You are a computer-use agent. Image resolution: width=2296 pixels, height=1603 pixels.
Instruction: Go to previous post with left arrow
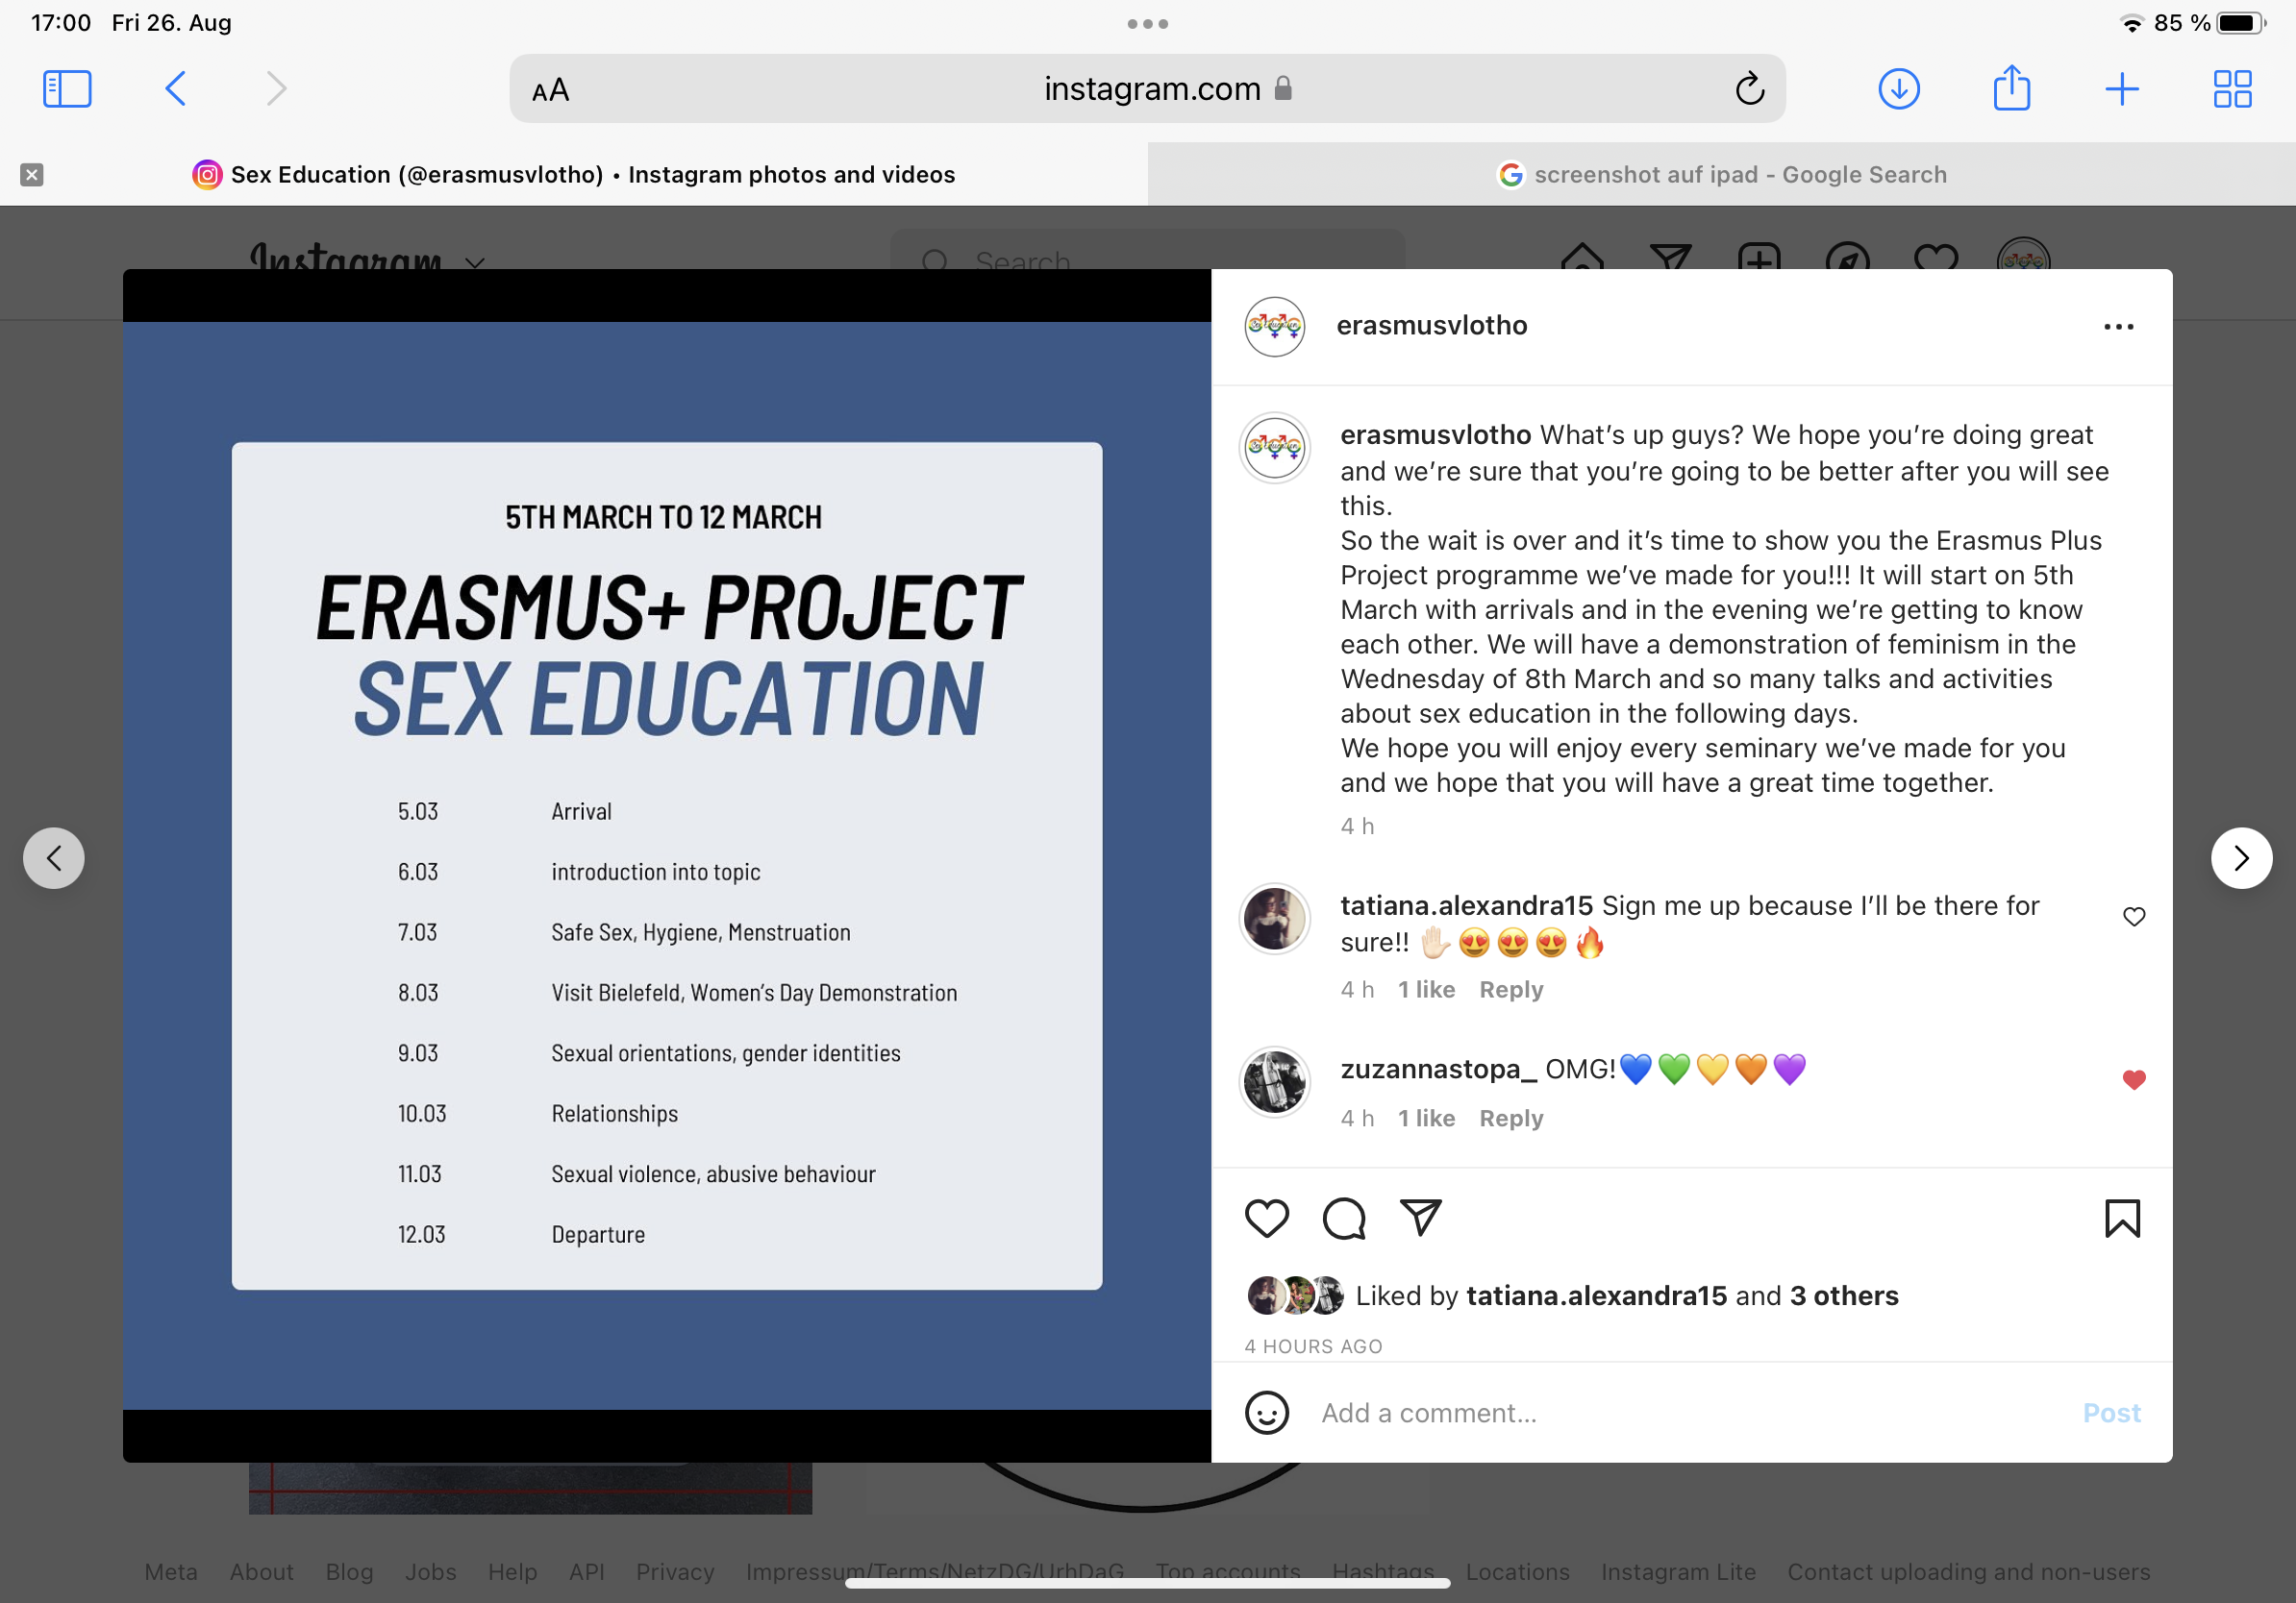54,857
